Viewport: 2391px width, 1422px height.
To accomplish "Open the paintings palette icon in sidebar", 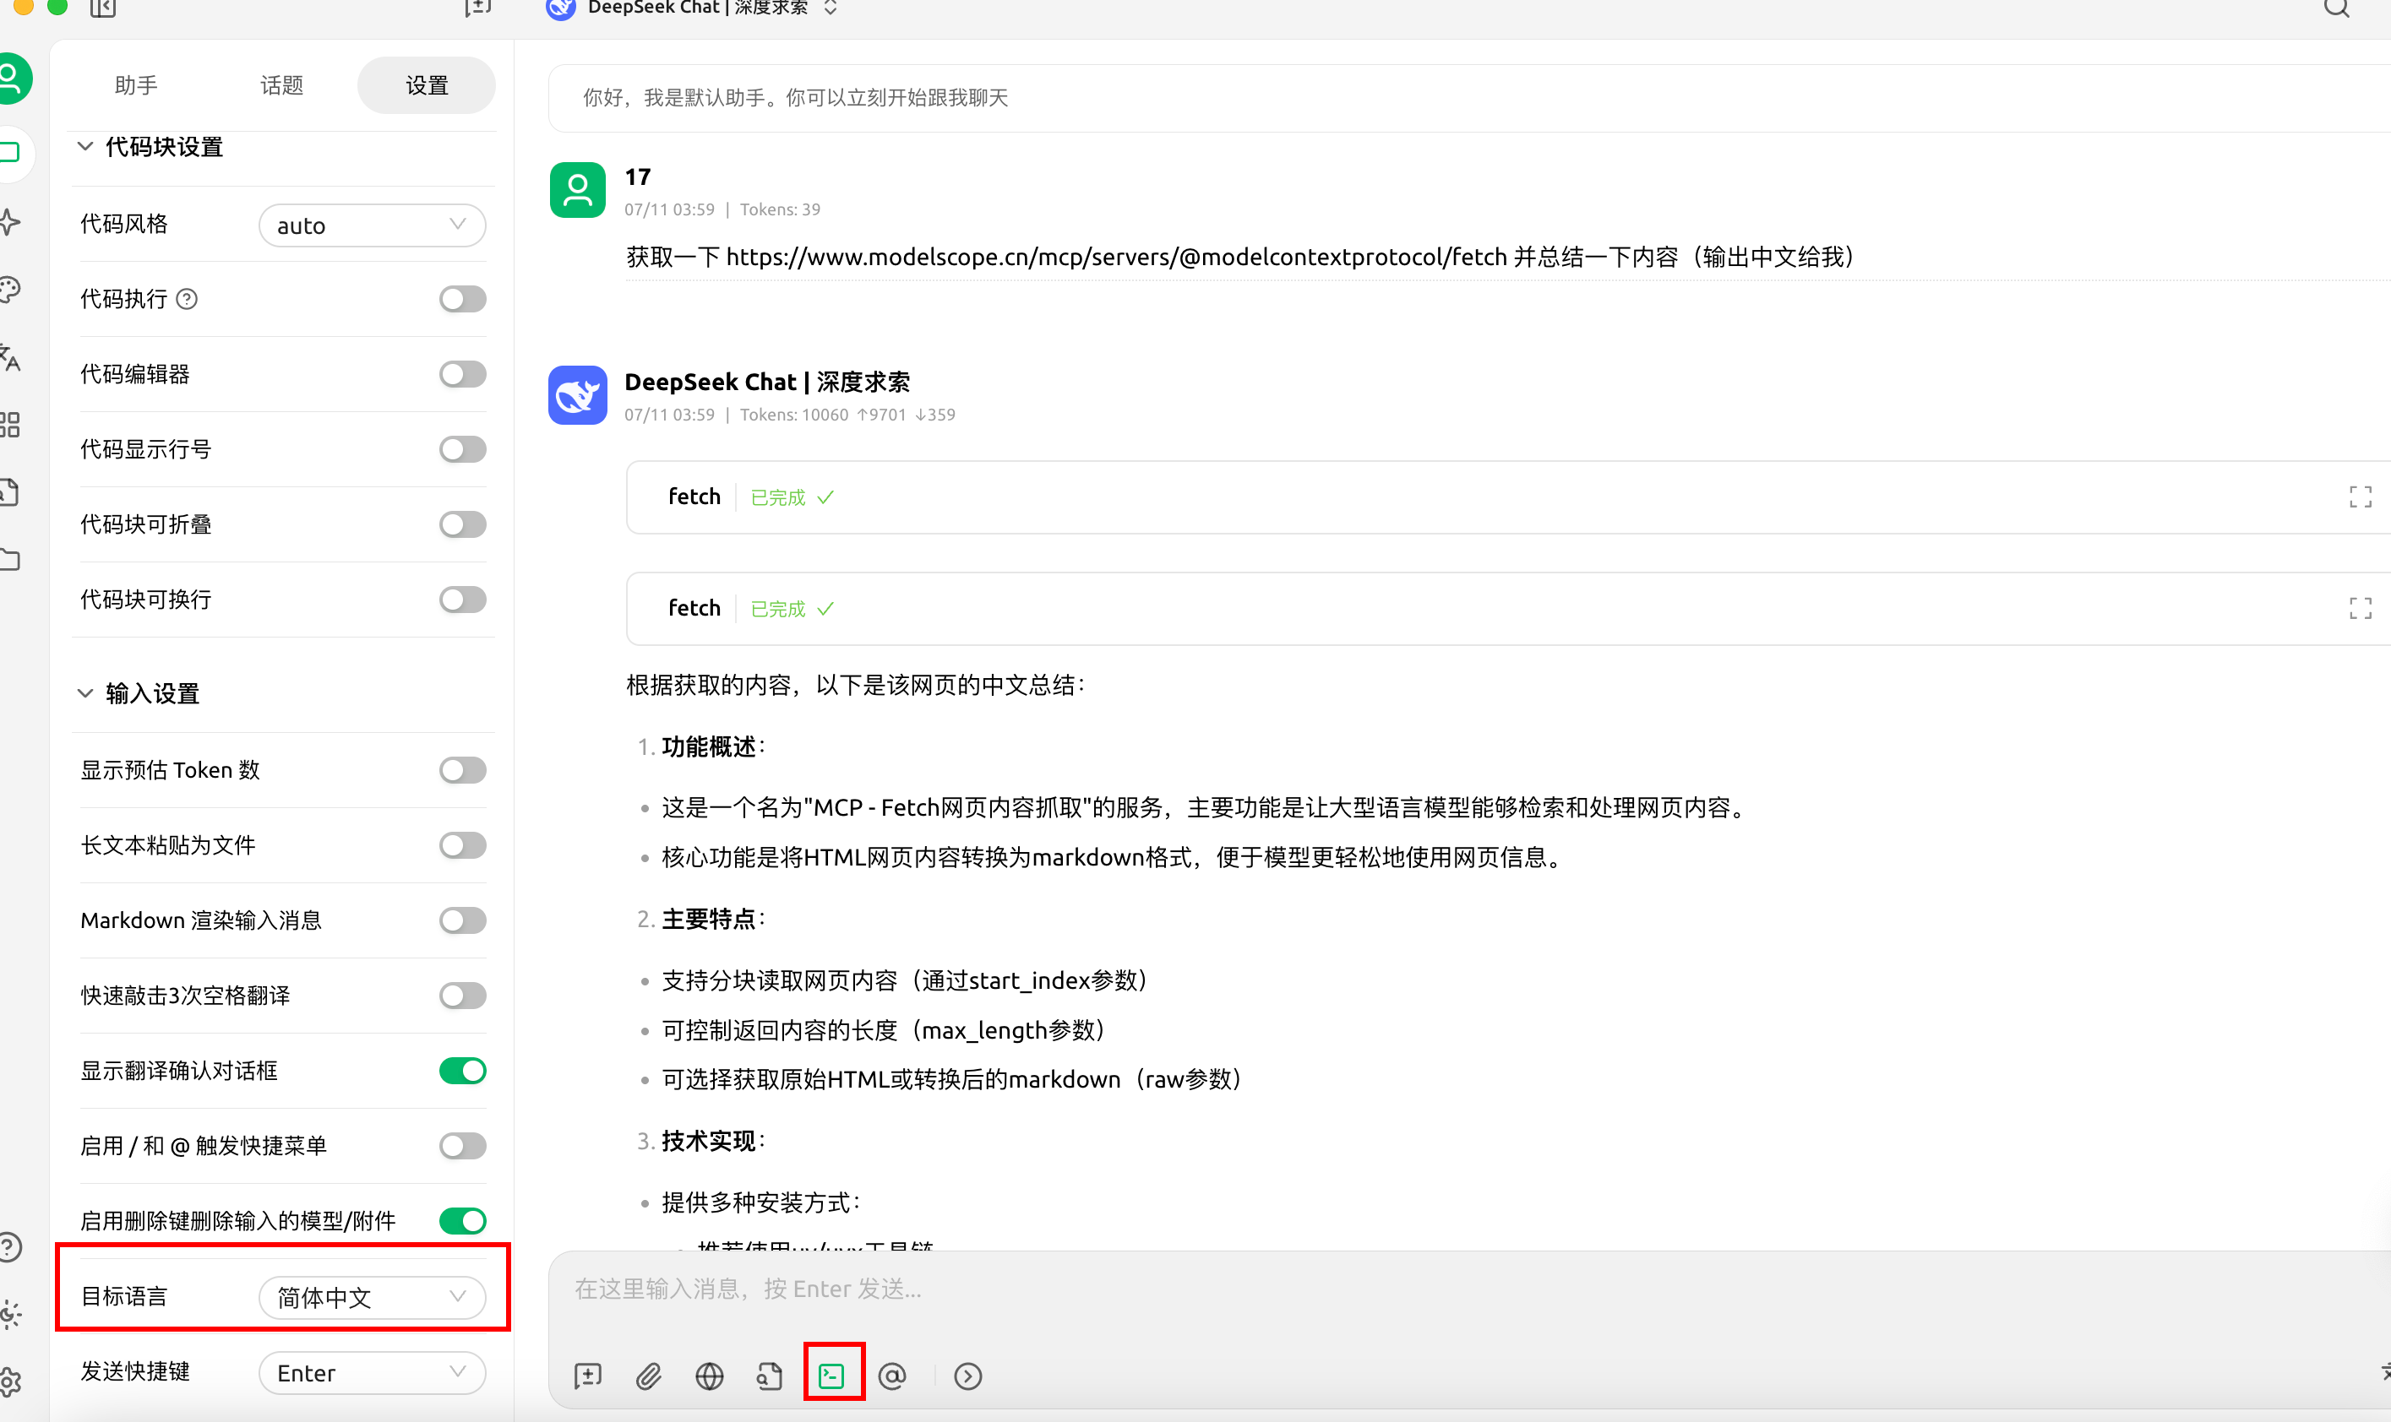I will click(x=9, y=290).
